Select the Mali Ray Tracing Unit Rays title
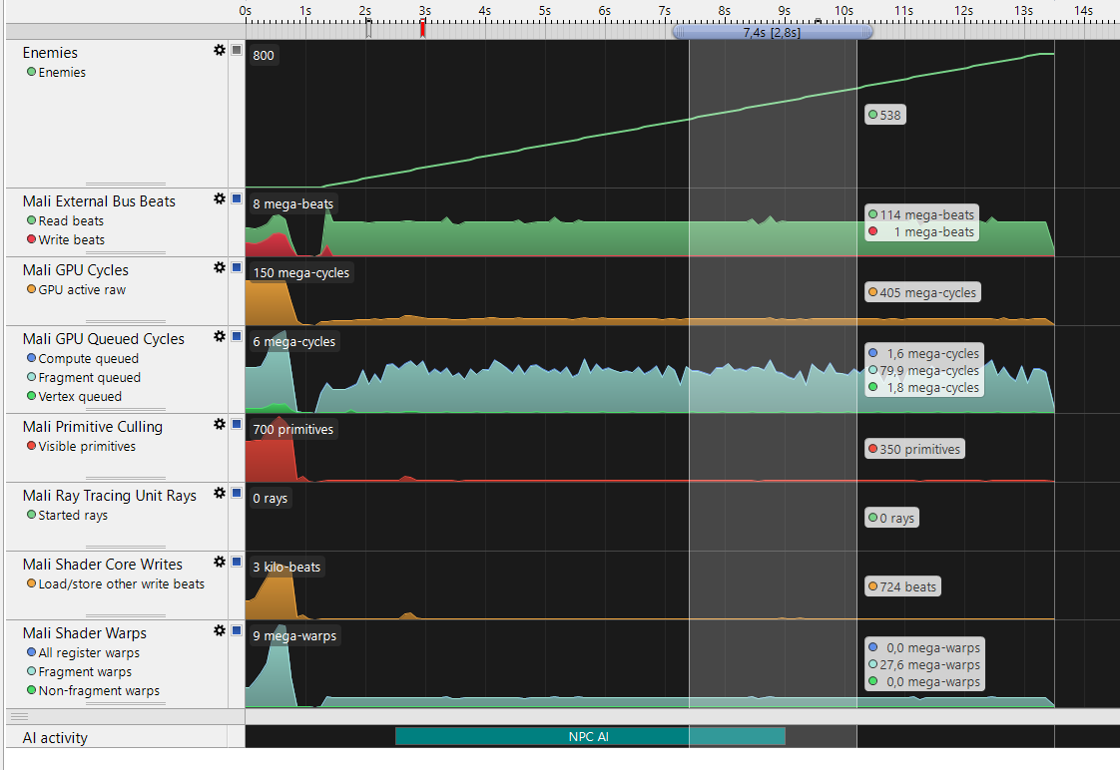Screen dimensions: 1120x770 point(109,496)
